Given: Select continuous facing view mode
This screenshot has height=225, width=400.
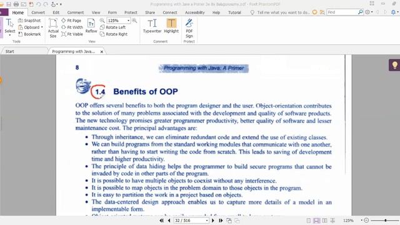Looking at the screenshot, I should pyautogui.click(x=332, y=221).
